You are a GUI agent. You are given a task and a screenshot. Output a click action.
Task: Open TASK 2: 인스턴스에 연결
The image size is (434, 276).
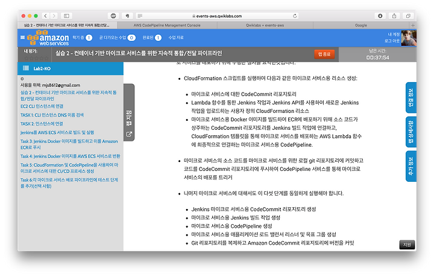point(42,124)
